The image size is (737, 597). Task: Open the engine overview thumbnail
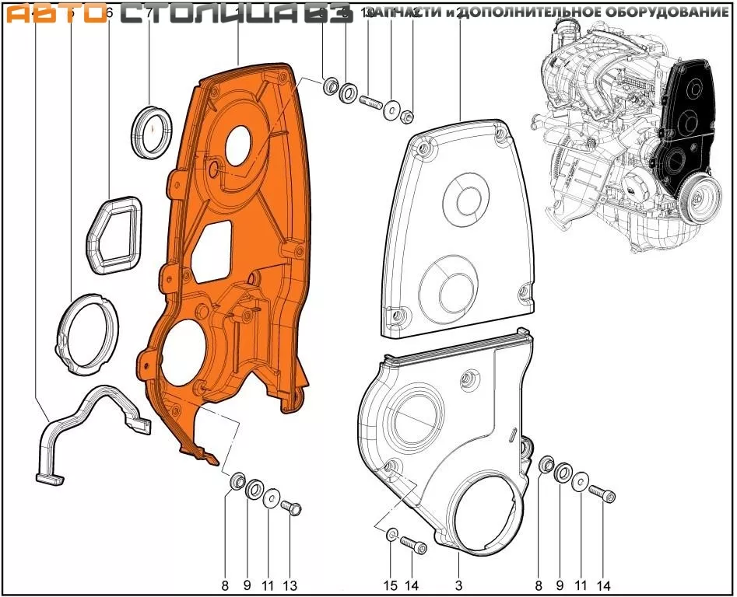[629, 132]
